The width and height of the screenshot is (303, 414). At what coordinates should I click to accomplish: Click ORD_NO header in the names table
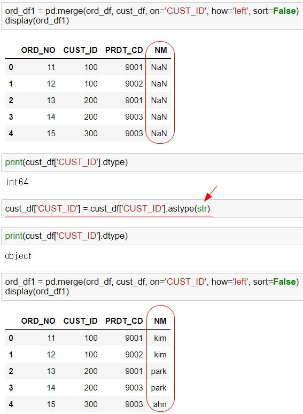click(38, 321)
